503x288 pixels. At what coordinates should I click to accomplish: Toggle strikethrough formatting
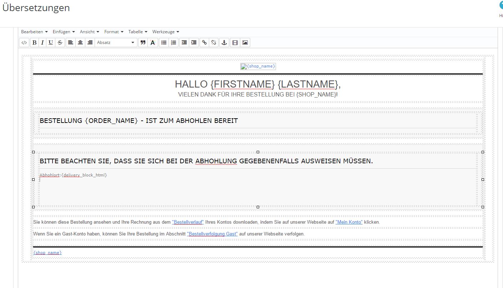[x=60, y=43]
